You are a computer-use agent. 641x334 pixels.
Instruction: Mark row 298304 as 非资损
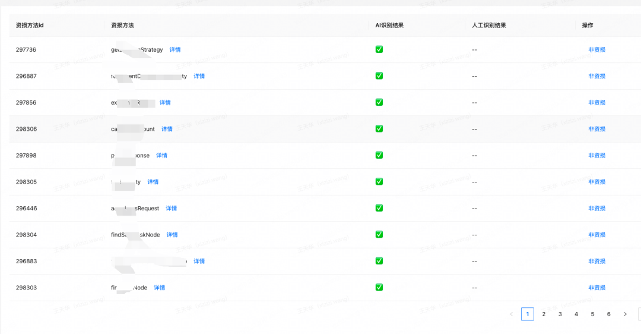(597, 235)
